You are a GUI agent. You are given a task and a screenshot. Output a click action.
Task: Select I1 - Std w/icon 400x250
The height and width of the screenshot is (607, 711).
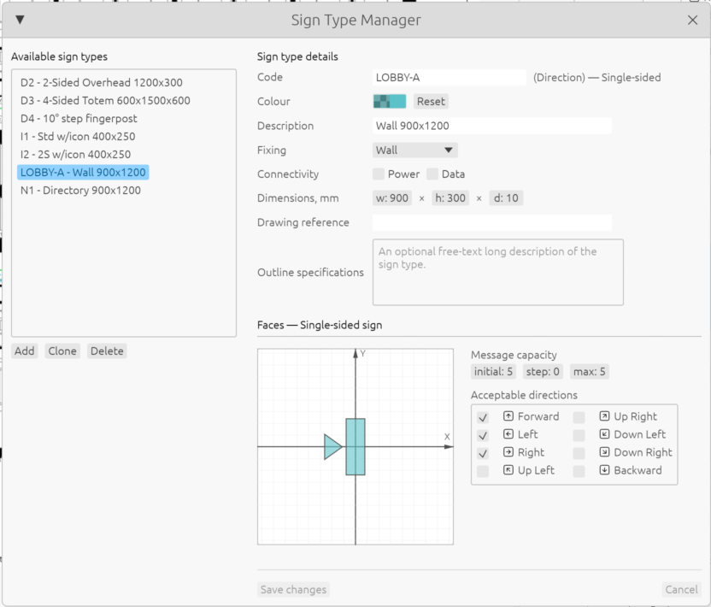point(78,136)
